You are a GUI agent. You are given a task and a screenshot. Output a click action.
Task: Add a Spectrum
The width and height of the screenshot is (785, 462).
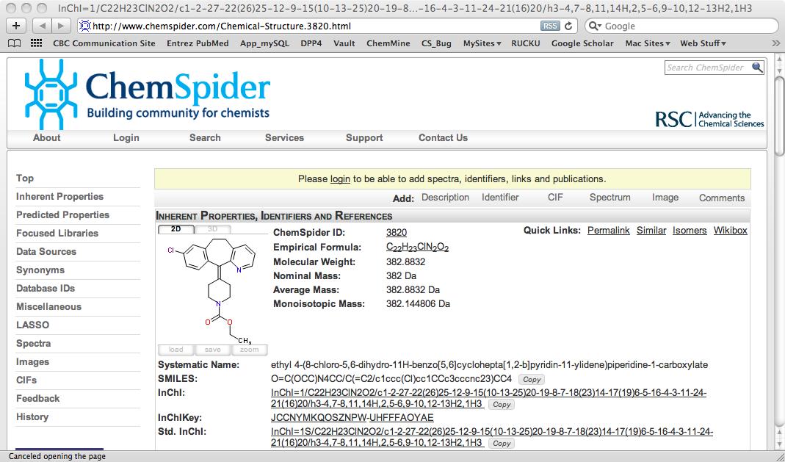click(609, 198)
